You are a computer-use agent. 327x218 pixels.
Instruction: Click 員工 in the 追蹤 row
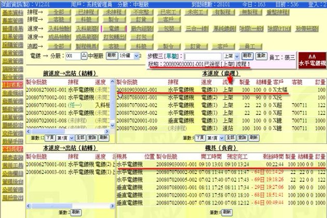(250, 46)
